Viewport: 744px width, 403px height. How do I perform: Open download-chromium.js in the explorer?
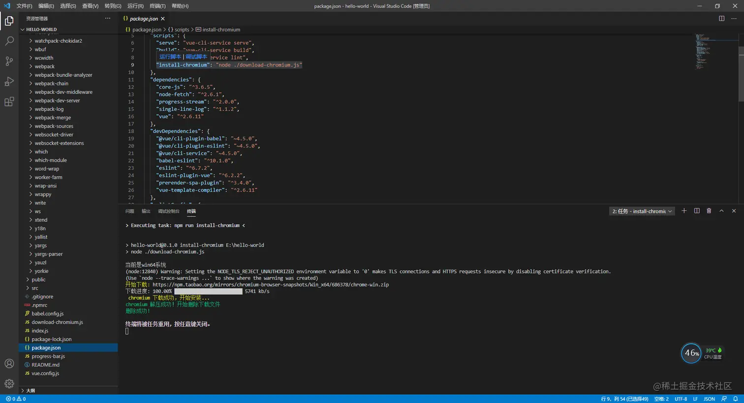(x=68, y=322)
